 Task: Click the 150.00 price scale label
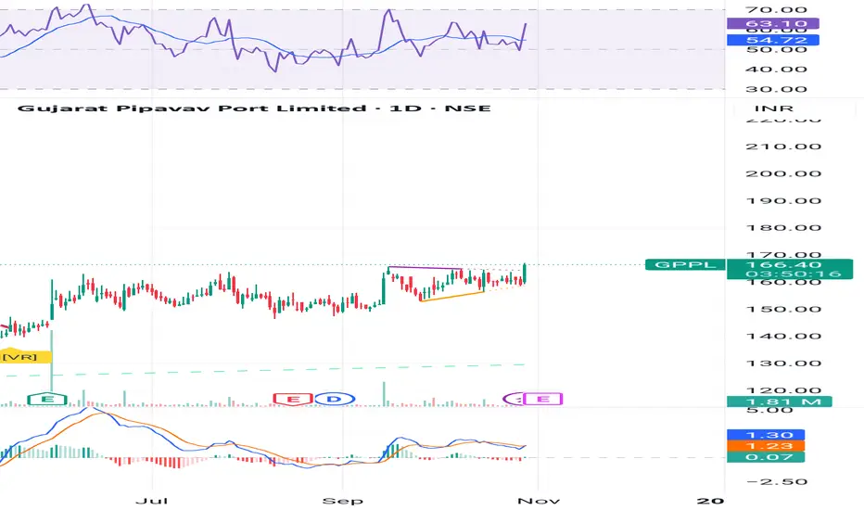pyautogui.click(x=783, y=310)
